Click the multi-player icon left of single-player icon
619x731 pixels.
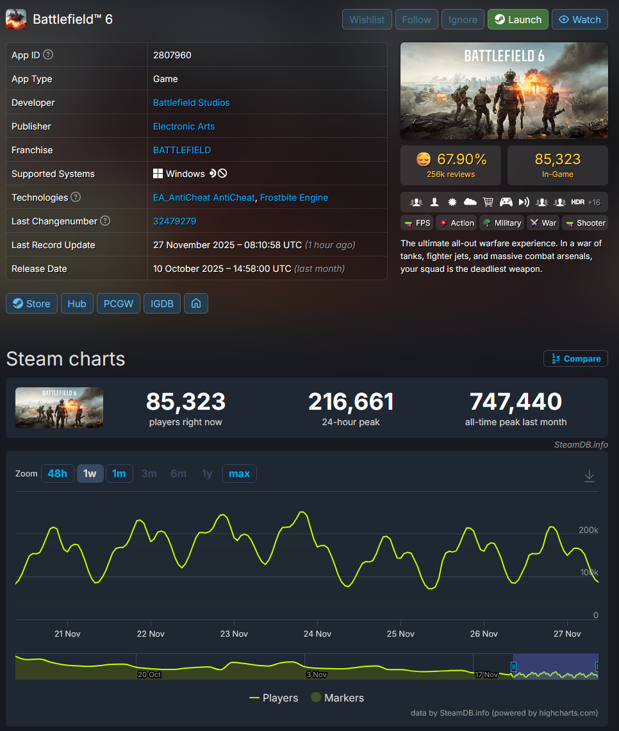tap(416, 202)
